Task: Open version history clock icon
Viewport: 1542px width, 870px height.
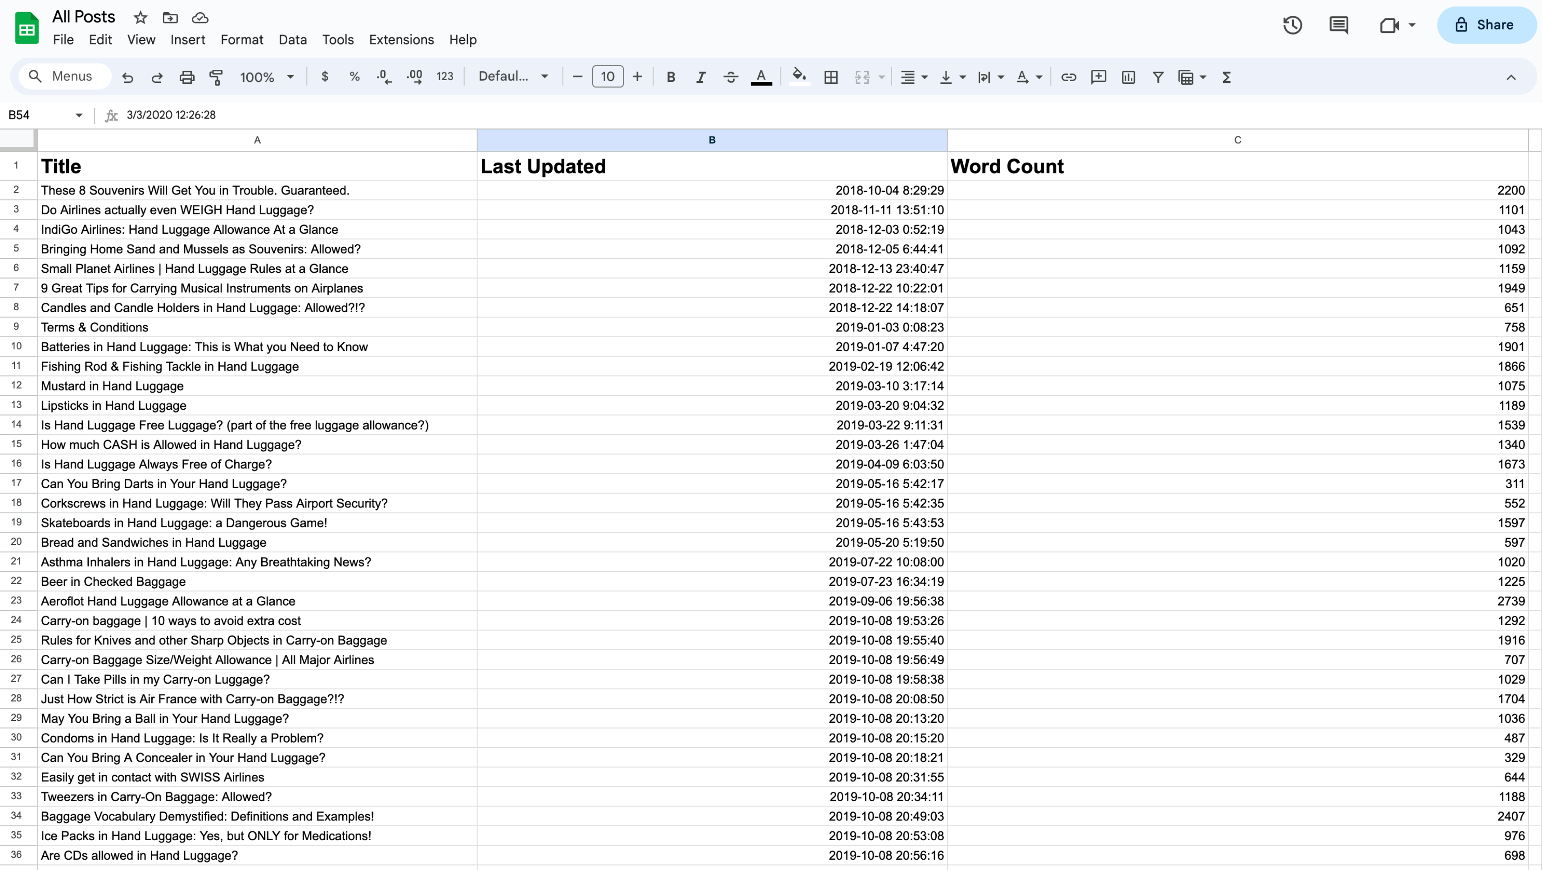Action: tap(1292, 24)
